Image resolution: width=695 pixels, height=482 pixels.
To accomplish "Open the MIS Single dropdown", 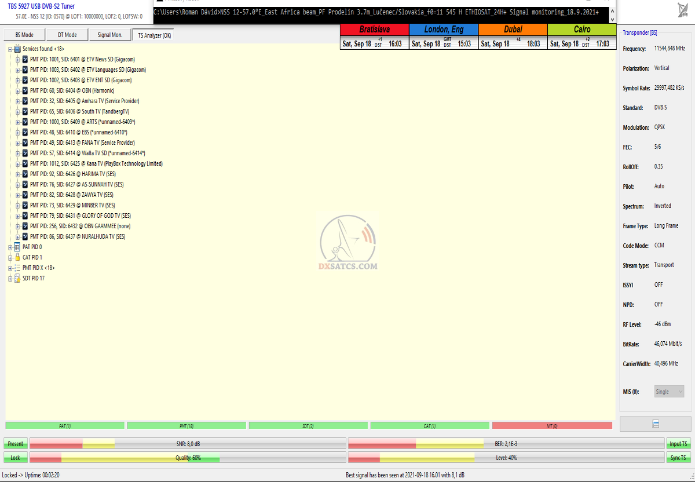I will [x=669, y=392].
